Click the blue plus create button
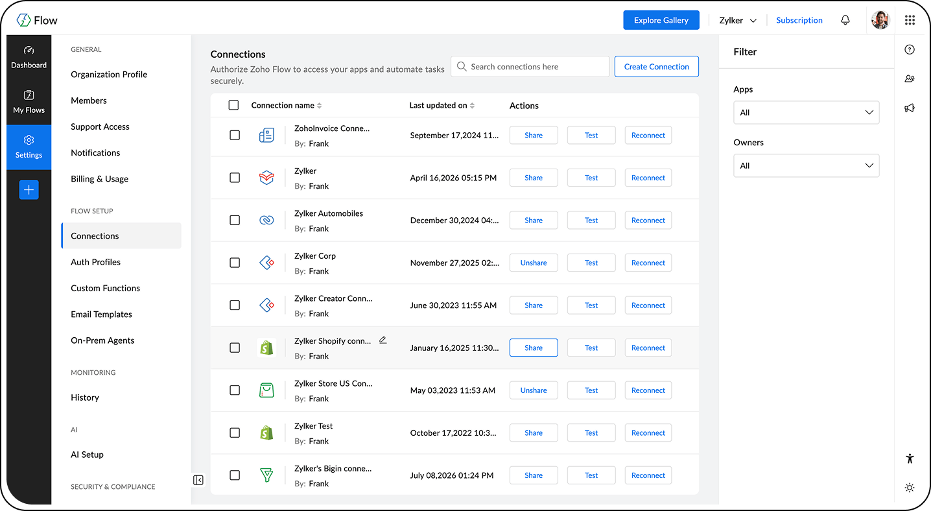Image resolution: width=931 pixels, height=511 pixels. pos(29,190)
